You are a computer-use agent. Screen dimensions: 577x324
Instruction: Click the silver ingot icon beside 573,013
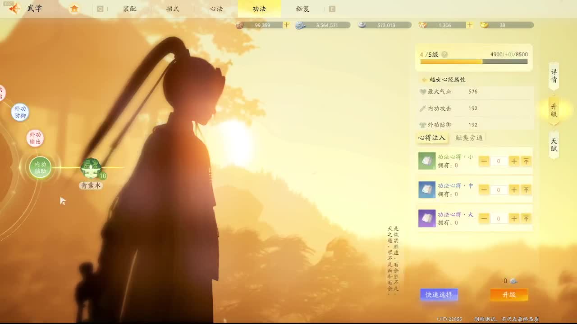362,25
